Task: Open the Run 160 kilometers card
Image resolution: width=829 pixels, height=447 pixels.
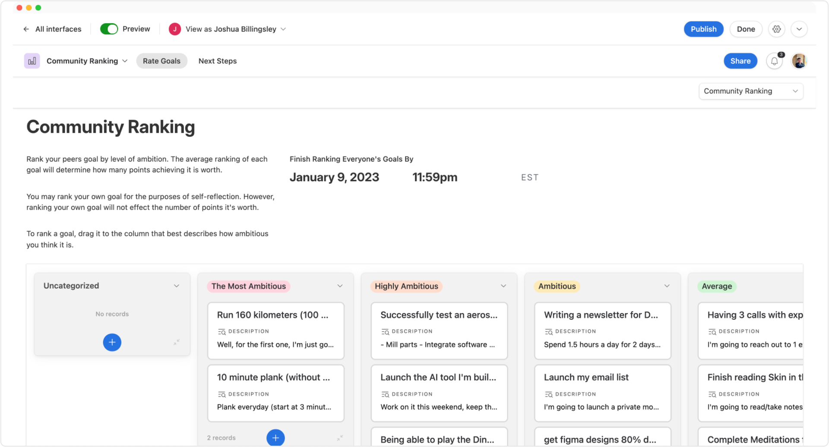Action: pos(275,331)
